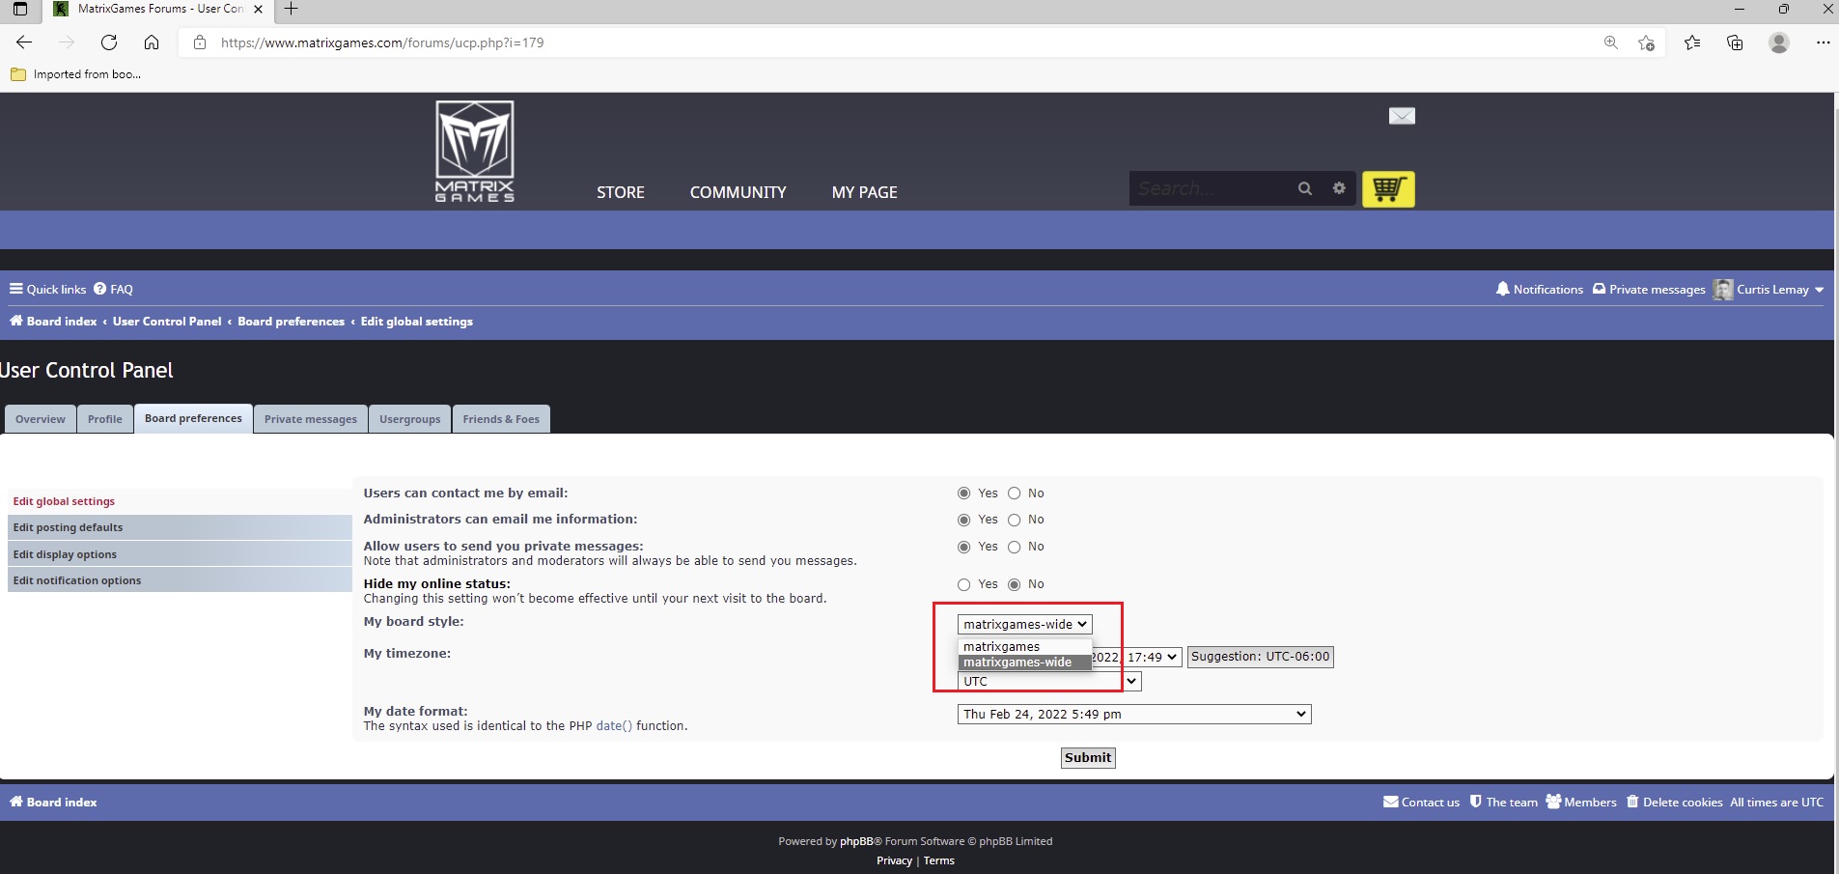This screenshot has width=1839, height=874.
Task: Click the search magnifier icon
Action: [x=1305, y=188]
